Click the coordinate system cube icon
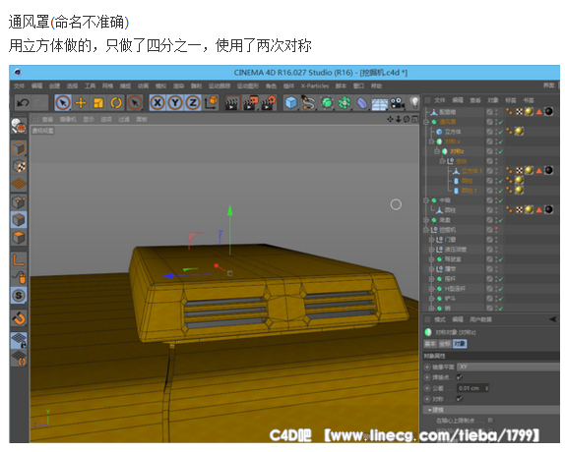The image size is (565, 452). (212, 102)
